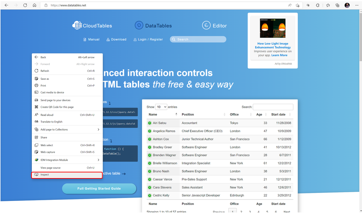Open the user profile avatar

[x=347, y=5]
